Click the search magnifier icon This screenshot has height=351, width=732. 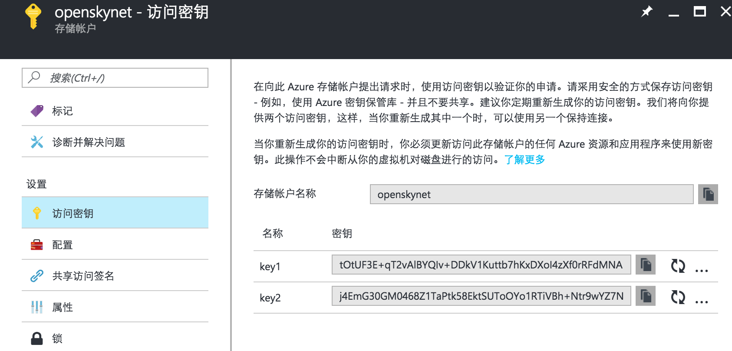pos(34,77)
